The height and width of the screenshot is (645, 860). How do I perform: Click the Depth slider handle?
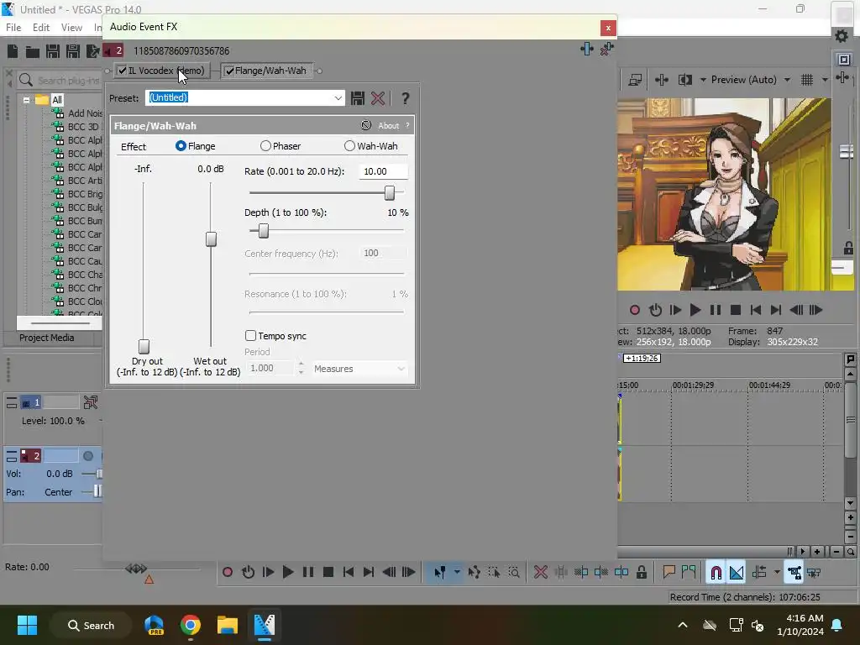click(263, 231)
